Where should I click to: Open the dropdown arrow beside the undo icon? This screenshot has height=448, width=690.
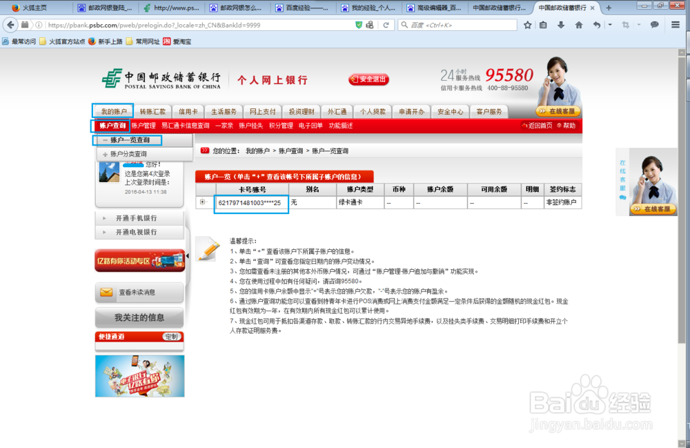click(610, 25)
